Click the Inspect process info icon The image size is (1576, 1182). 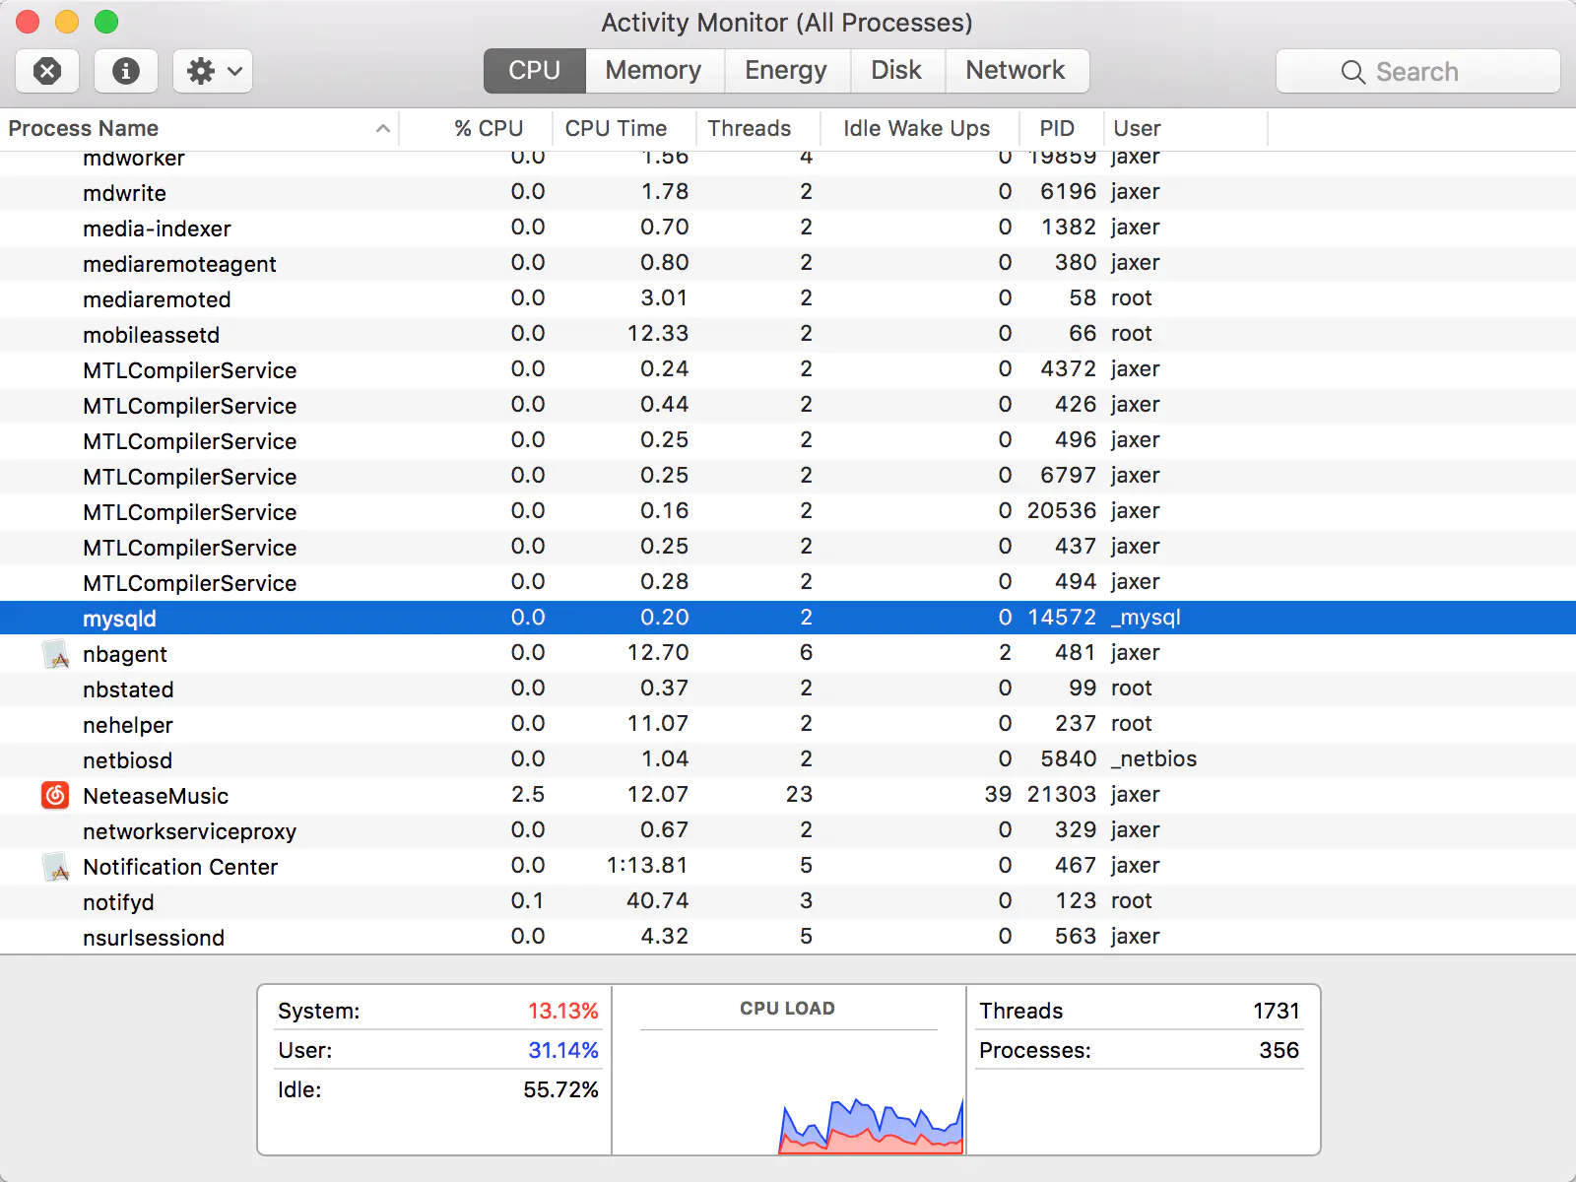(x=125, y=71)
